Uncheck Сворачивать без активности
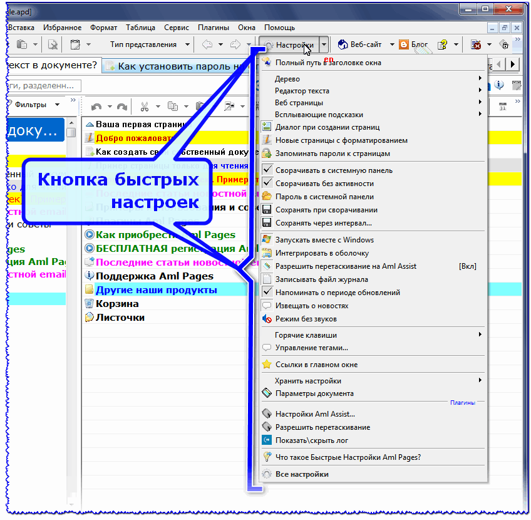This screenshot has width=531, height=520. [267, 184]
